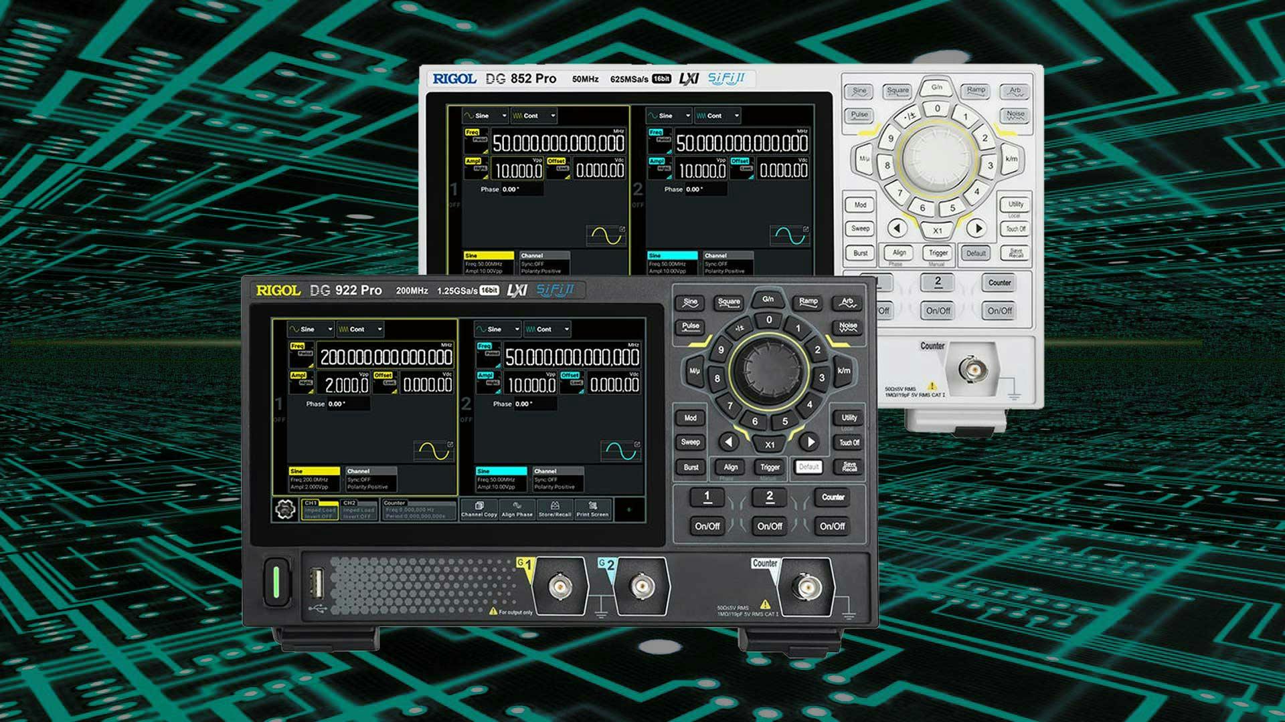
Task: Select CH1 tab on DG 922 bottom bar
Action: pos(319,509)
